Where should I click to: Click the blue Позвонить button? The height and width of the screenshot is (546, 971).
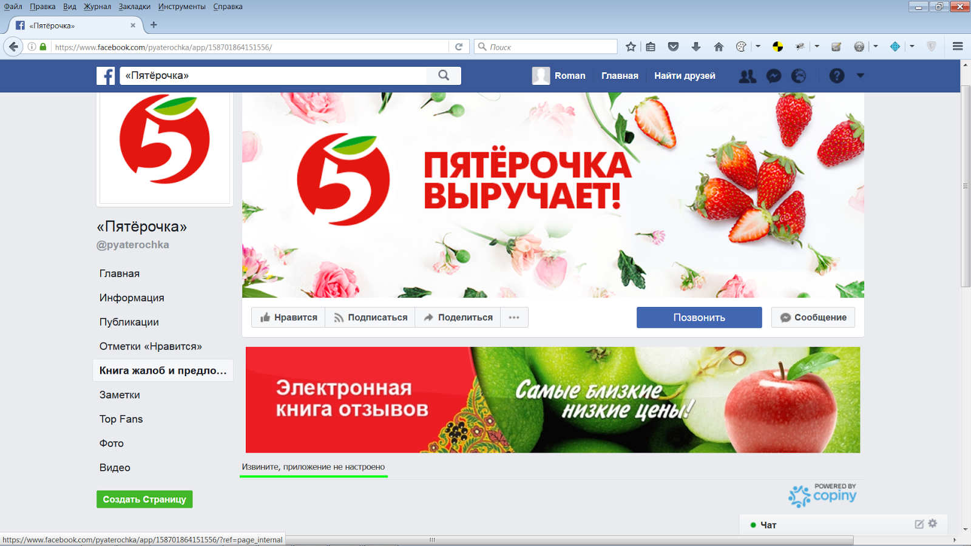click(699, 317)
